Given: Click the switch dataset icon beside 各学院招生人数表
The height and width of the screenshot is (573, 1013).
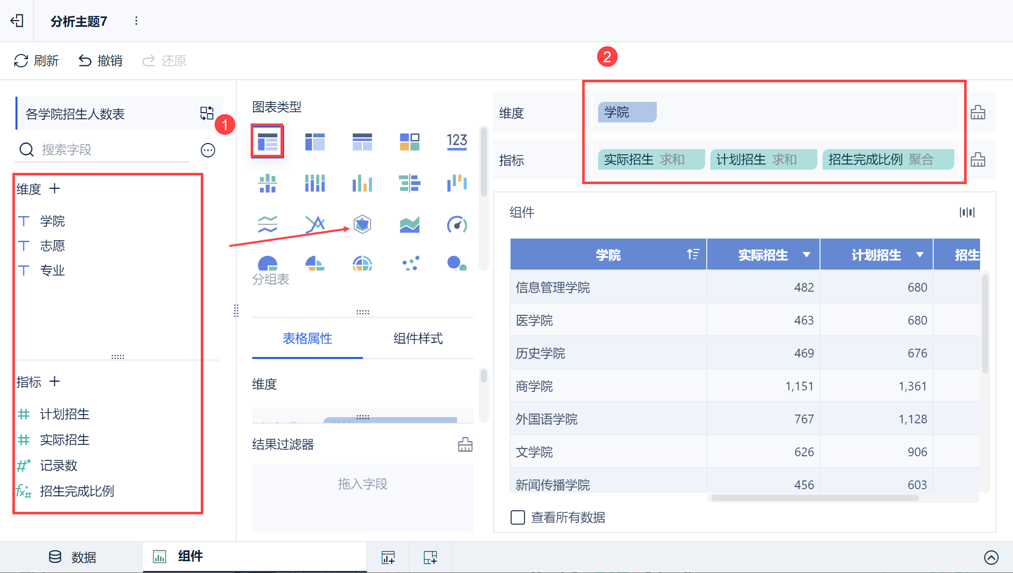Looking at the screenshot, I should 207,113.
